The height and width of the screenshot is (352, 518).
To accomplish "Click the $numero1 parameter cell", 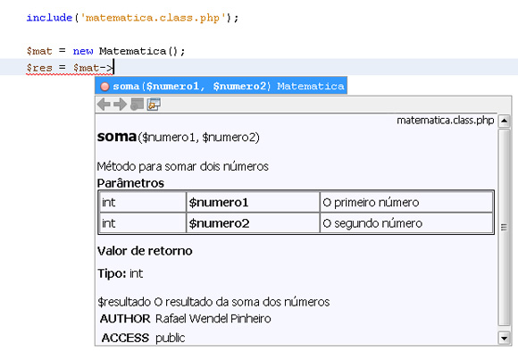I will click(253, 202).
